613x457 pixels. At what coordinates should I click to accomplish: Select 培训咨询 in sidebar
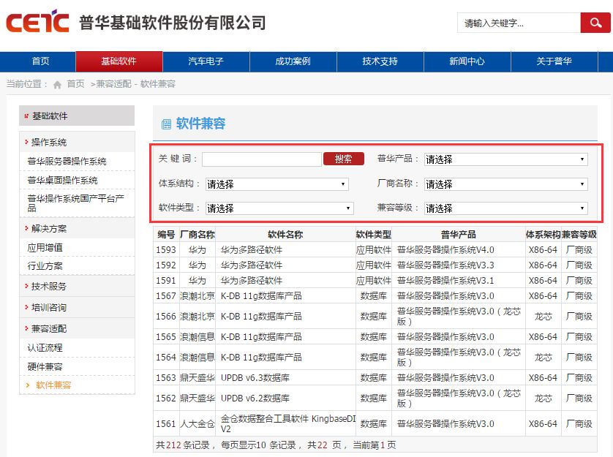tap(49, 308)
